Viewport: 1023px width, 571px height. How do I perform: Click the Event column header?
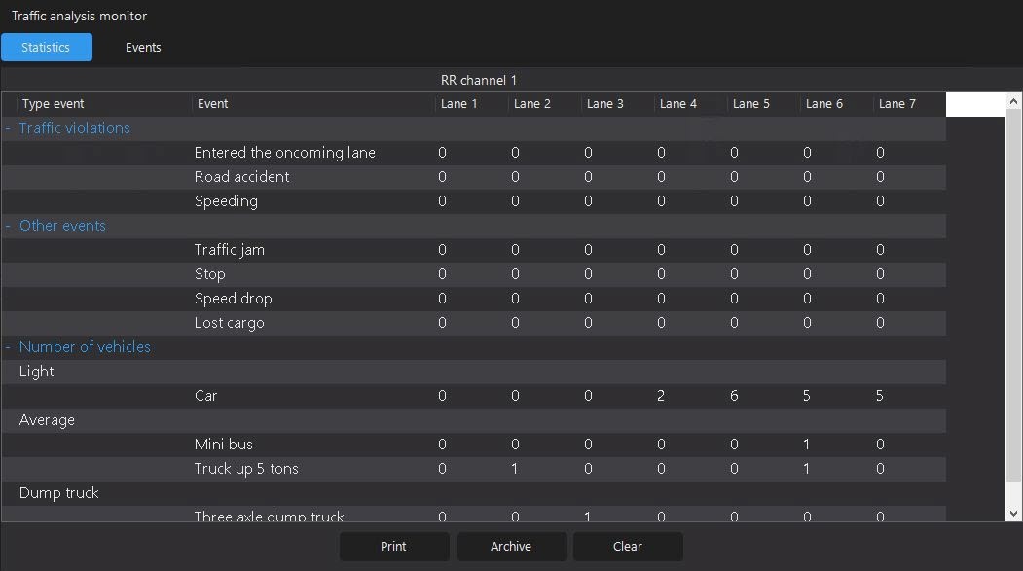(x=213, y=104)
